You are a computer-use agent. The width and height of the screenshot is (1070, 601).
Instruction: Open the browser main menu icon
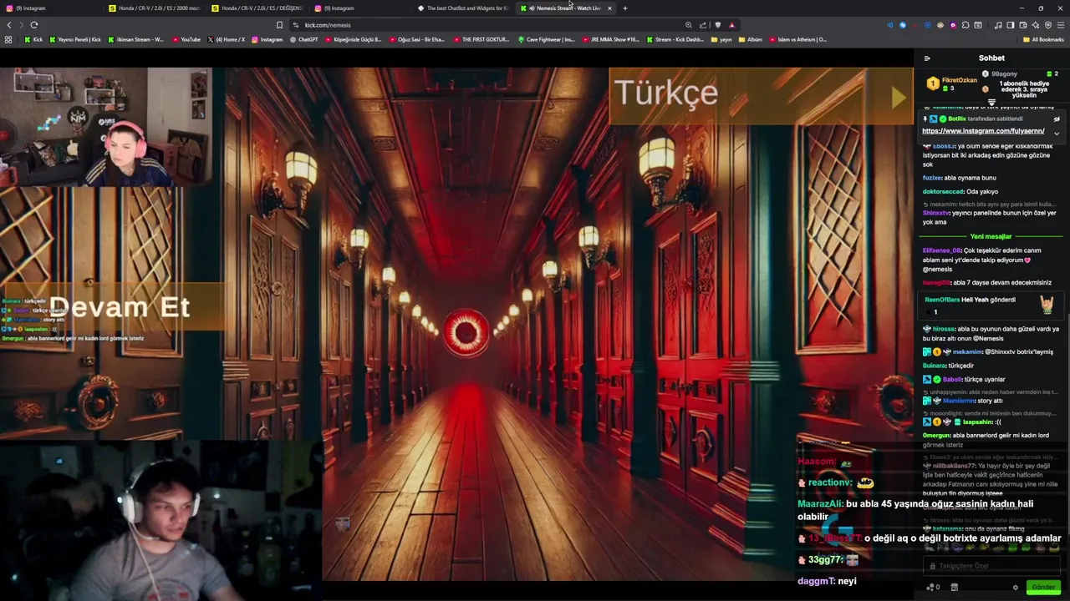(1061, 25)
